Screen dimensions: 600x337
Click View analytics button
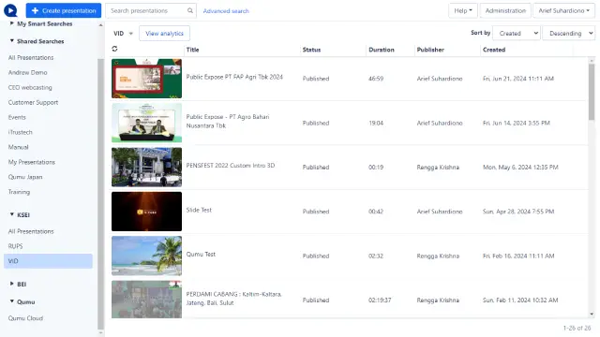(x=165, y=34)
